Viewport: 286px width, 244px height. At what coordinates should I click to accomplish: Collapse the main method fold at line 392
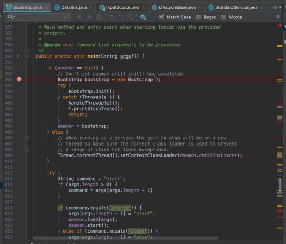pos(27,56)
